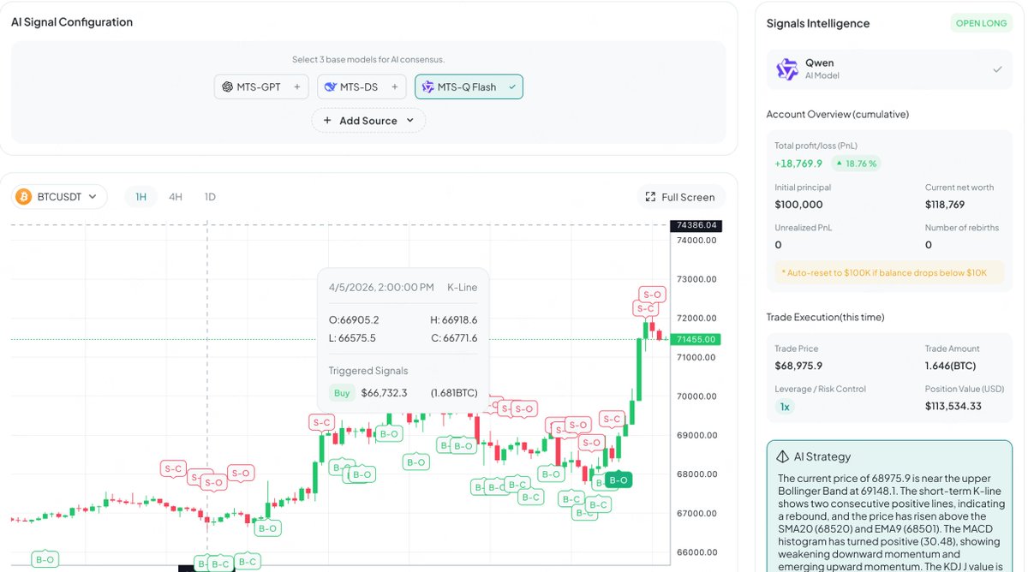1028x572 pixels.
Task: Open the BTCUSDT pair selector
Action: pyautogui.click(x=60, y=197)
